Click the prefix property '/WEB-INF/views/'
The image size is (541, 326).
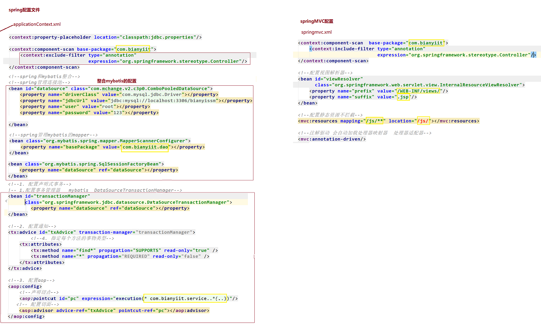379,91
